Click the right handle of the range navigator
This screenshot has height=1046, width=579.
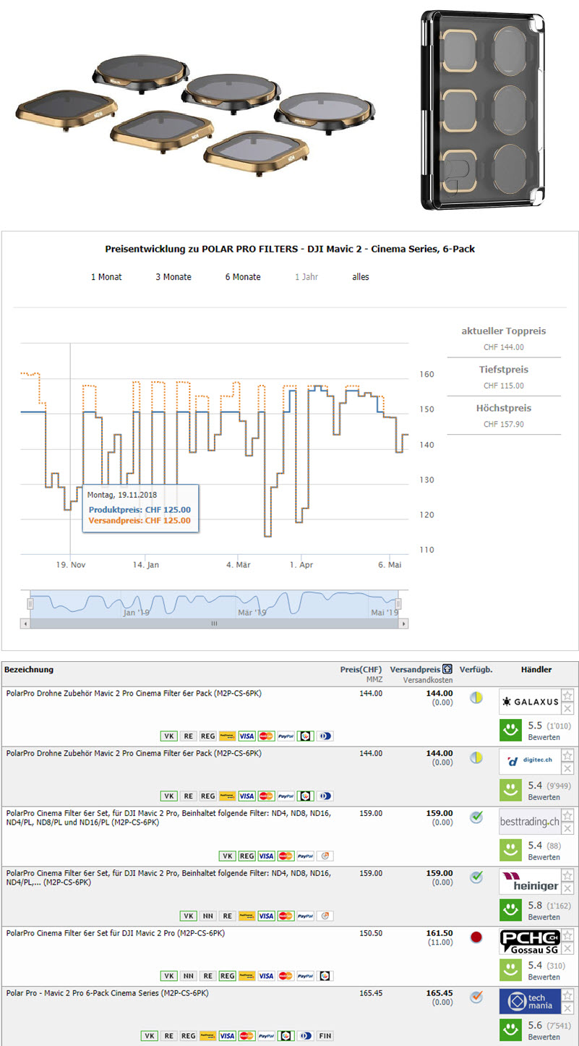click(398, 603)
